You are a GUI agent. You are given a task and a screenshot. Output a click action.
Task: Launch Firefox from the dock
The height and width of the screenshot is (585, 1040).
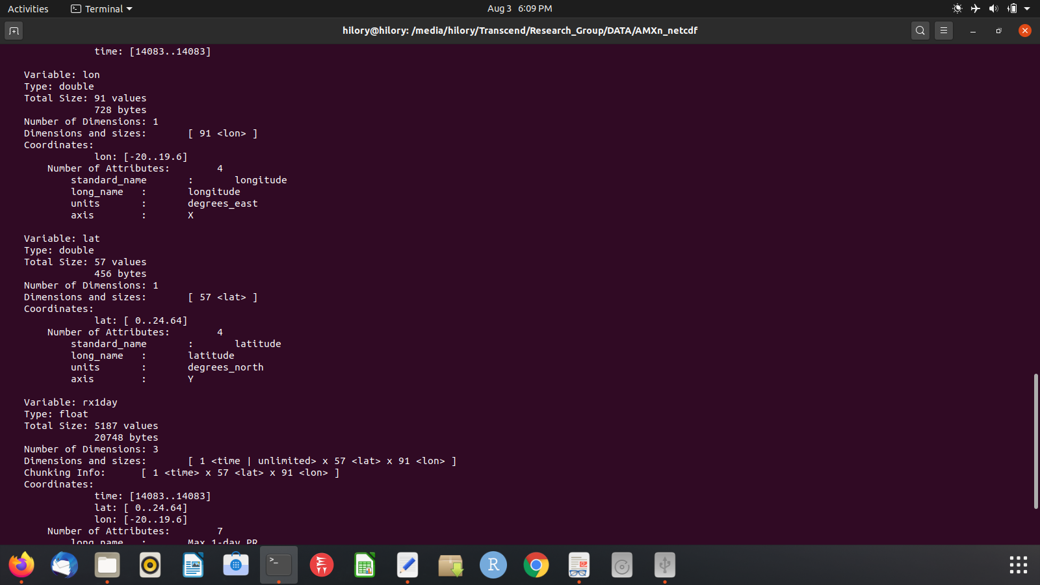21,565
